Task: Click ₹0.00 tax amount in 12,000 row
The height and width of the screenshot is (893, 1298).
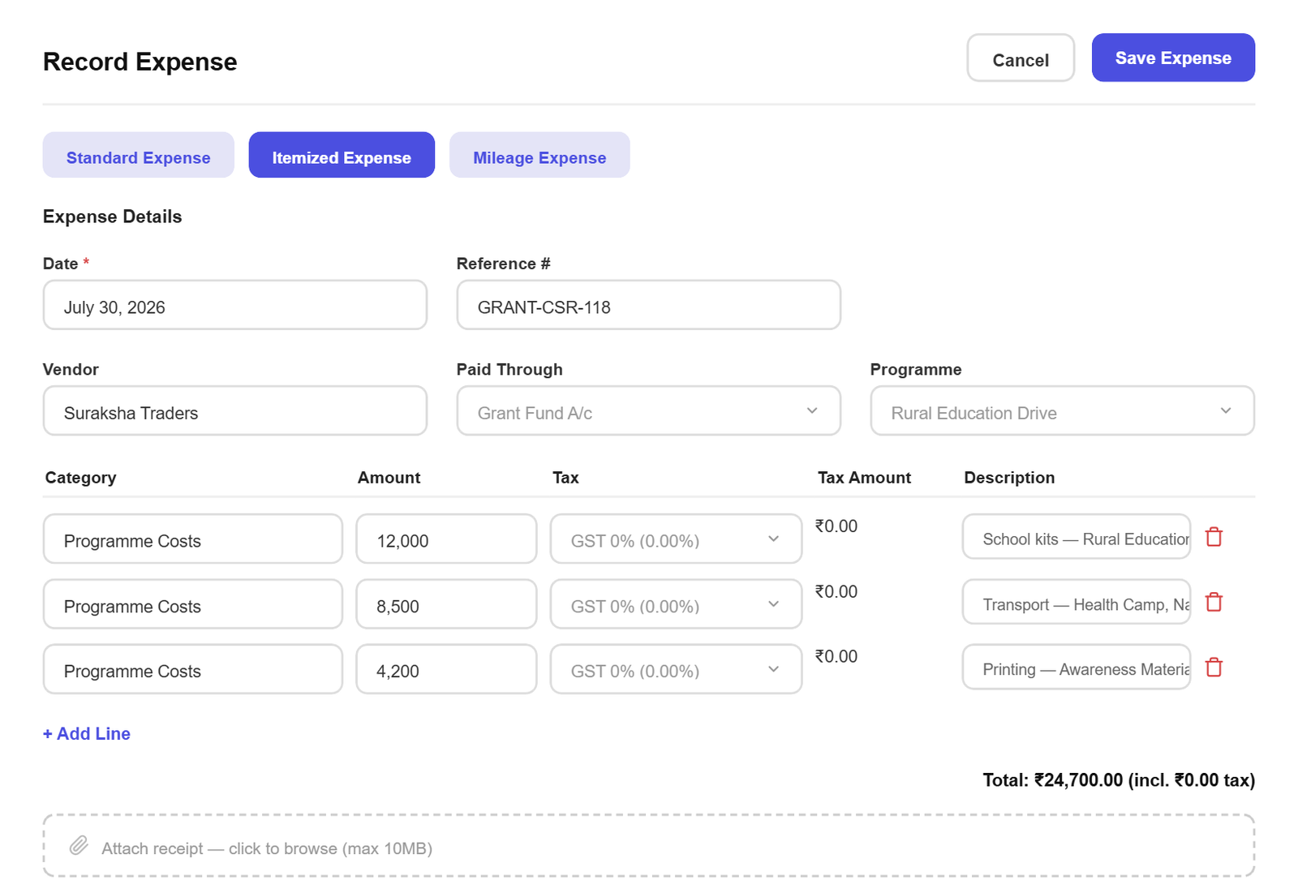Action: click(836, 526)
